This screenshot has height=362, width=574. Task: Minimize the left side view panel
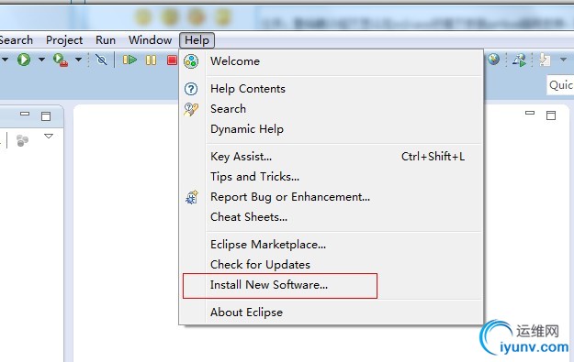(x=25, y=114)
